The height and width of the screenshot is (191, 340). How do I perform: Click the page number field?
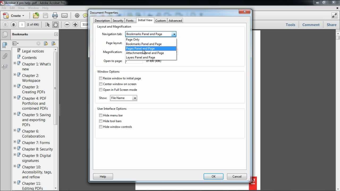(x=22, y=25)
